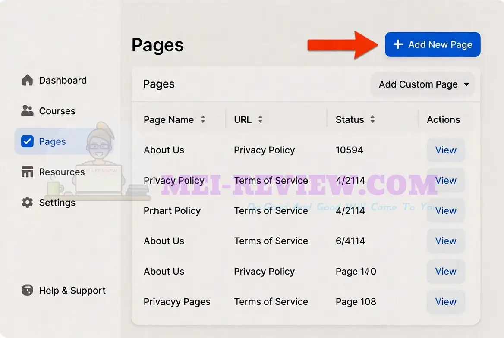504x338 pixels.
Task: Click the Dashboard home icon
Action: tap(27, 80)
